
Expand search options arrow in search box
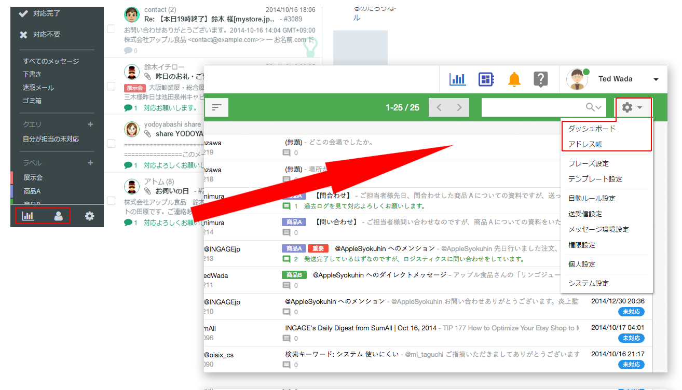(598, 107)
